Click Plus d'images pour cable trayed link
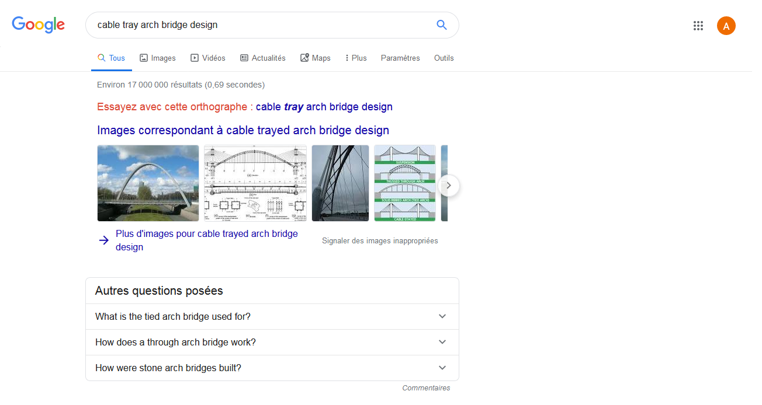The height and width of the screenshot is (405, 762). coord(207,240)
